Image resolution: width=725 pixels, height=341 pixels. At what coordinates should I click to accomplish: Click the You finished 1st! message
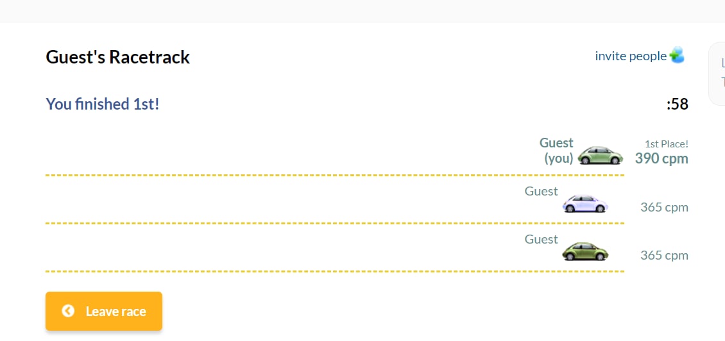(x=102, y=104)
